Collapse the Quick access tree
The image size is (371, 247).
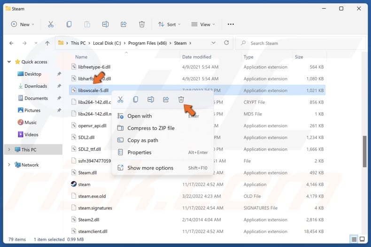[9, 62]
